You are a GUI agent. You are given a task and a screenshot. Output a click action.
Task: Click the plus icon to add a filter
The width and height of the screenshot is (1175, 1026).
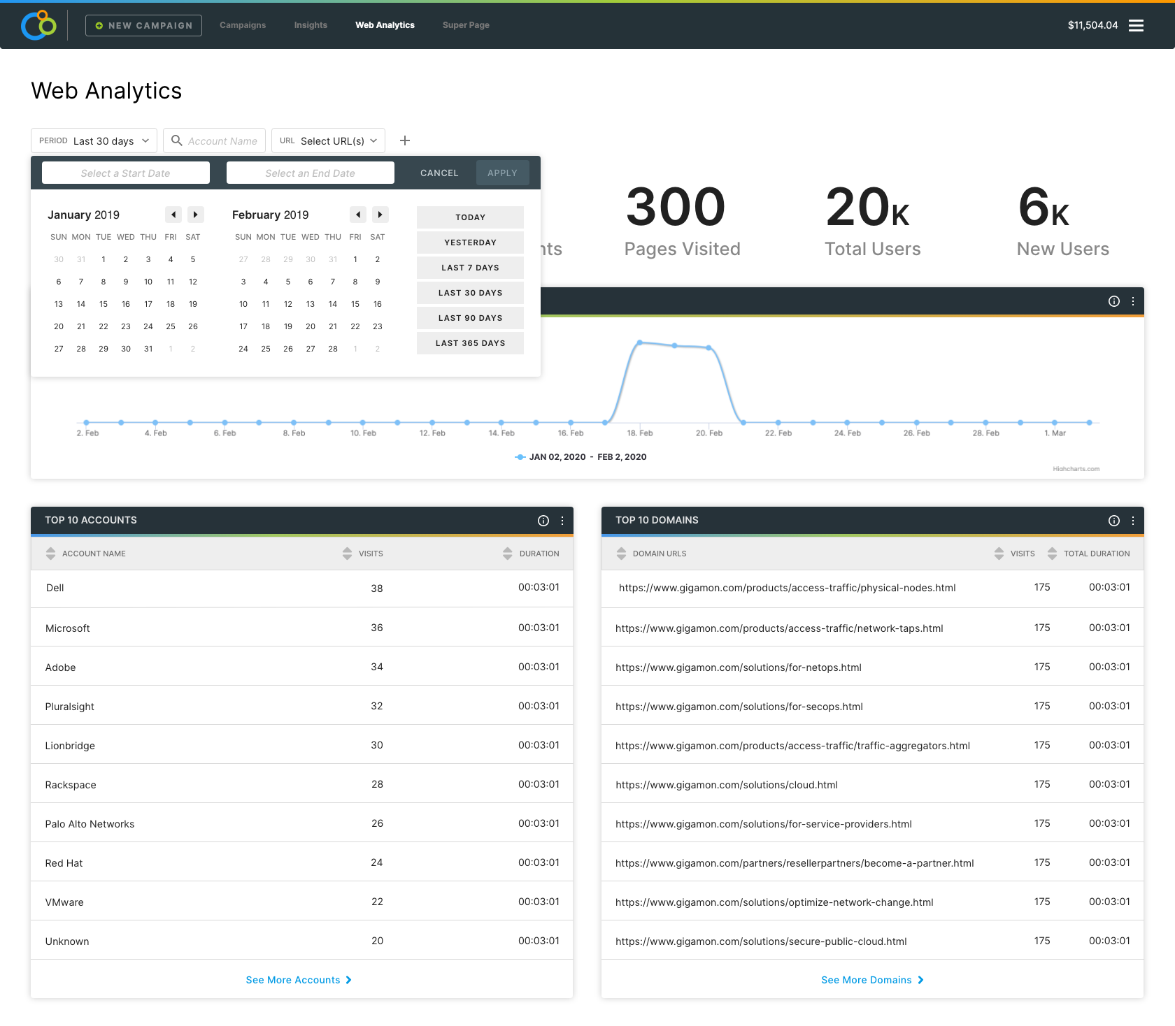coord(405,140)
